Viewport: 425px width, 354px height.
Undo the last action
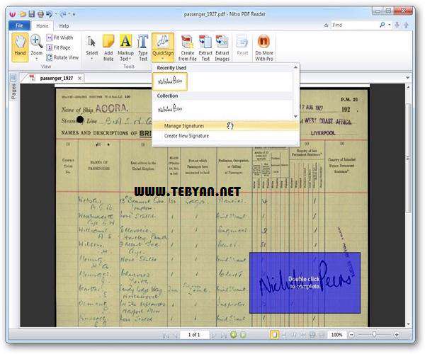click(50, 14)
